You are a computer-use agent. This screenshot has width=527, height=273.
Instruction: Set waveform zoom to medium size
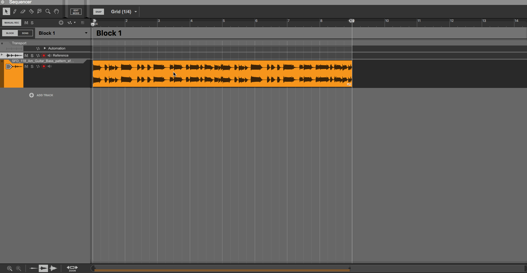[x=43, y=268]
